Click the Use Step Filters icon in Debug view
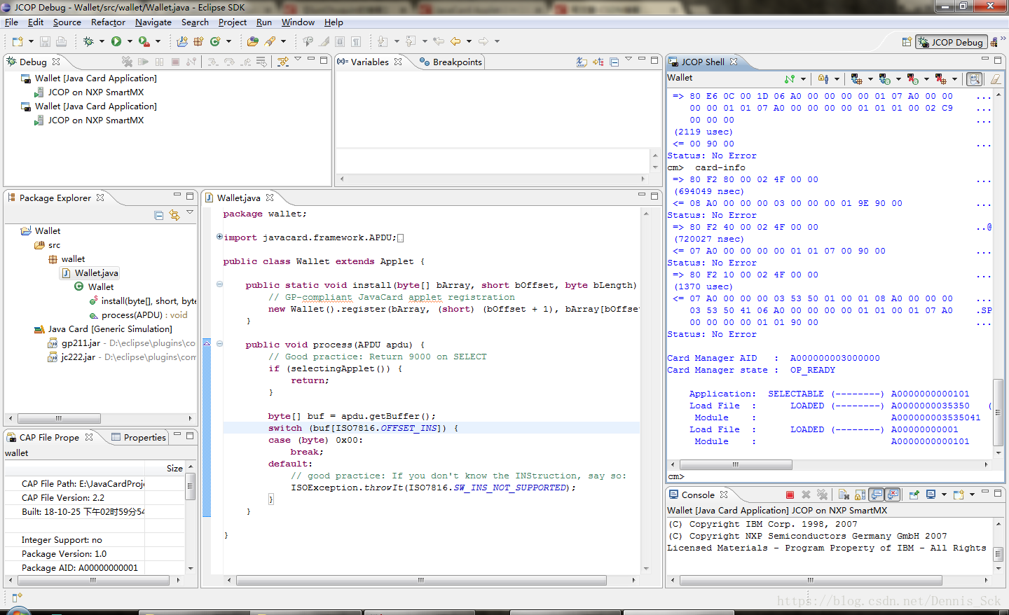1009x615 pixels. (x=283, y=62)
